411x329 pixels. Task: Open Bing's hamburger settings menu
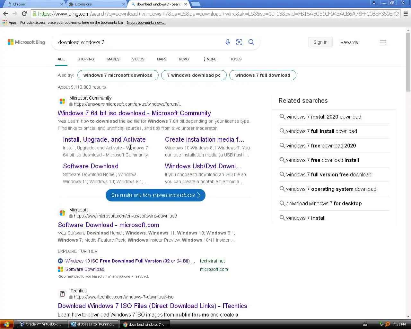383,42
